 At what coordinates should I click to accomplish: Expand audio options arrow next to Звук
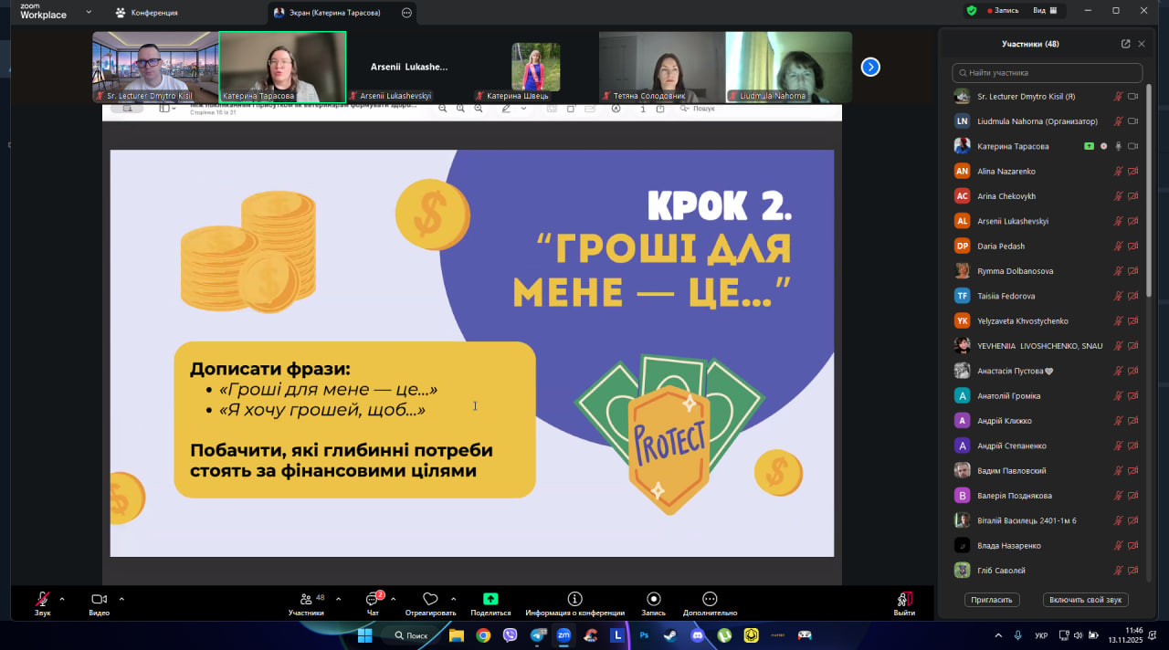point(62,599)
